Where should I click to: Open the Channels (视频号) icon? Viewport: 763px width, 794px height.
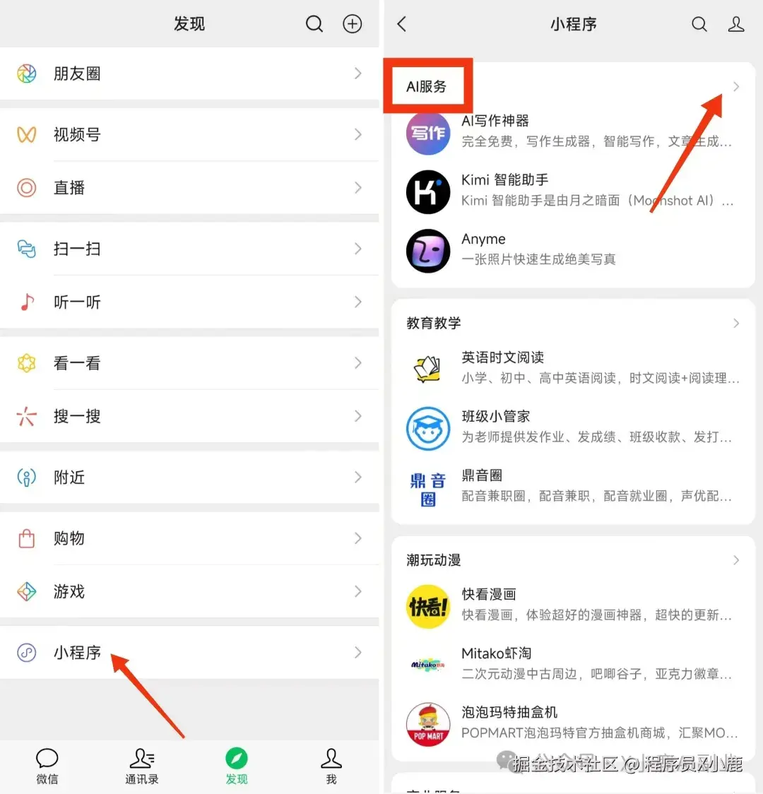(x=26, y=134)
